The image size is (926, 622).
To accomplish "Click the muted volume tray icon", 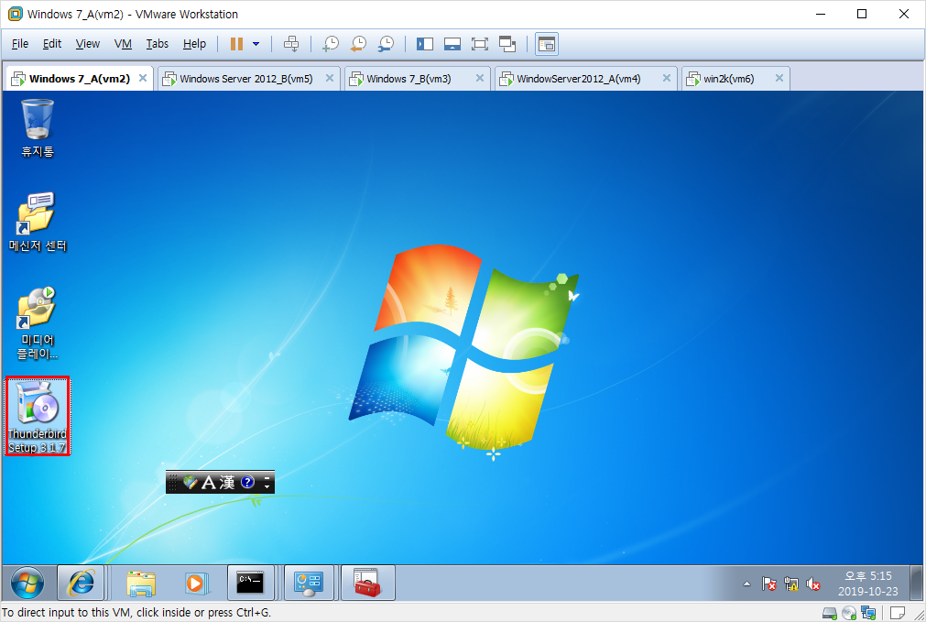I will [813, 584].
